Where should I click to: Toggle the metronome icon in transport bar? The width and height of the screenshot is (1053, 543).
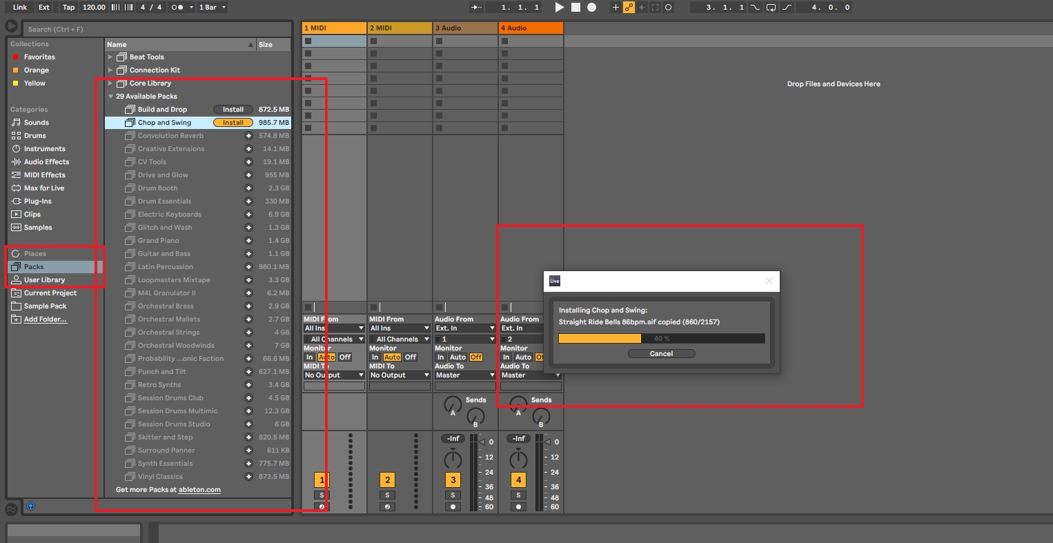pos(177,7)
